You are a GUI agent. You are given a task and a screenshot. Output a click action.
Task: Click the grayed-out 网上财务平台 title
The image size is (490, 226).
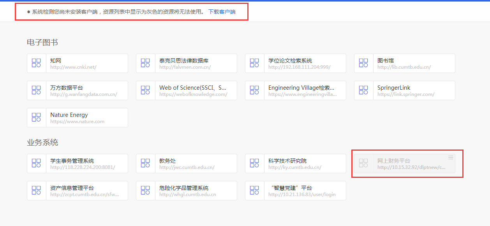tap(393, 161)
